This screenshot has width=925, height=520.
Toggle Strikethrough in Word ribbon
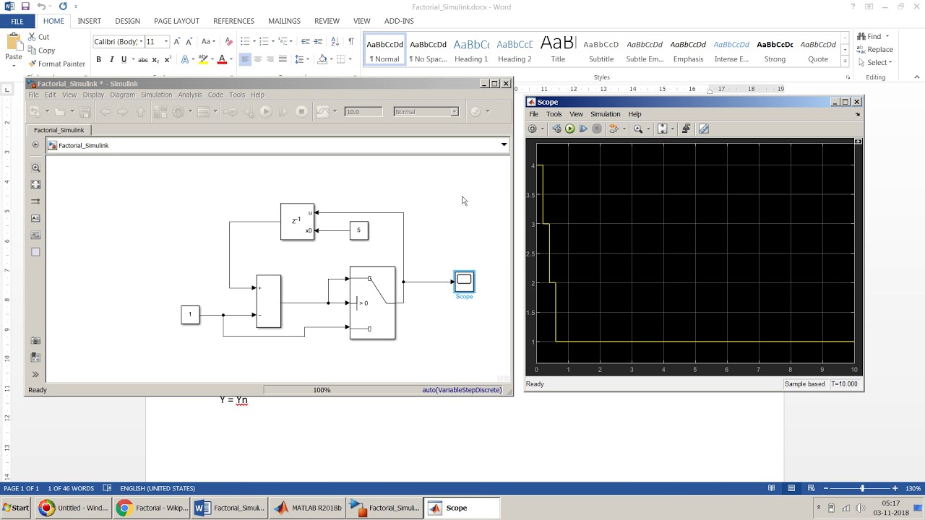click(143, 59)
